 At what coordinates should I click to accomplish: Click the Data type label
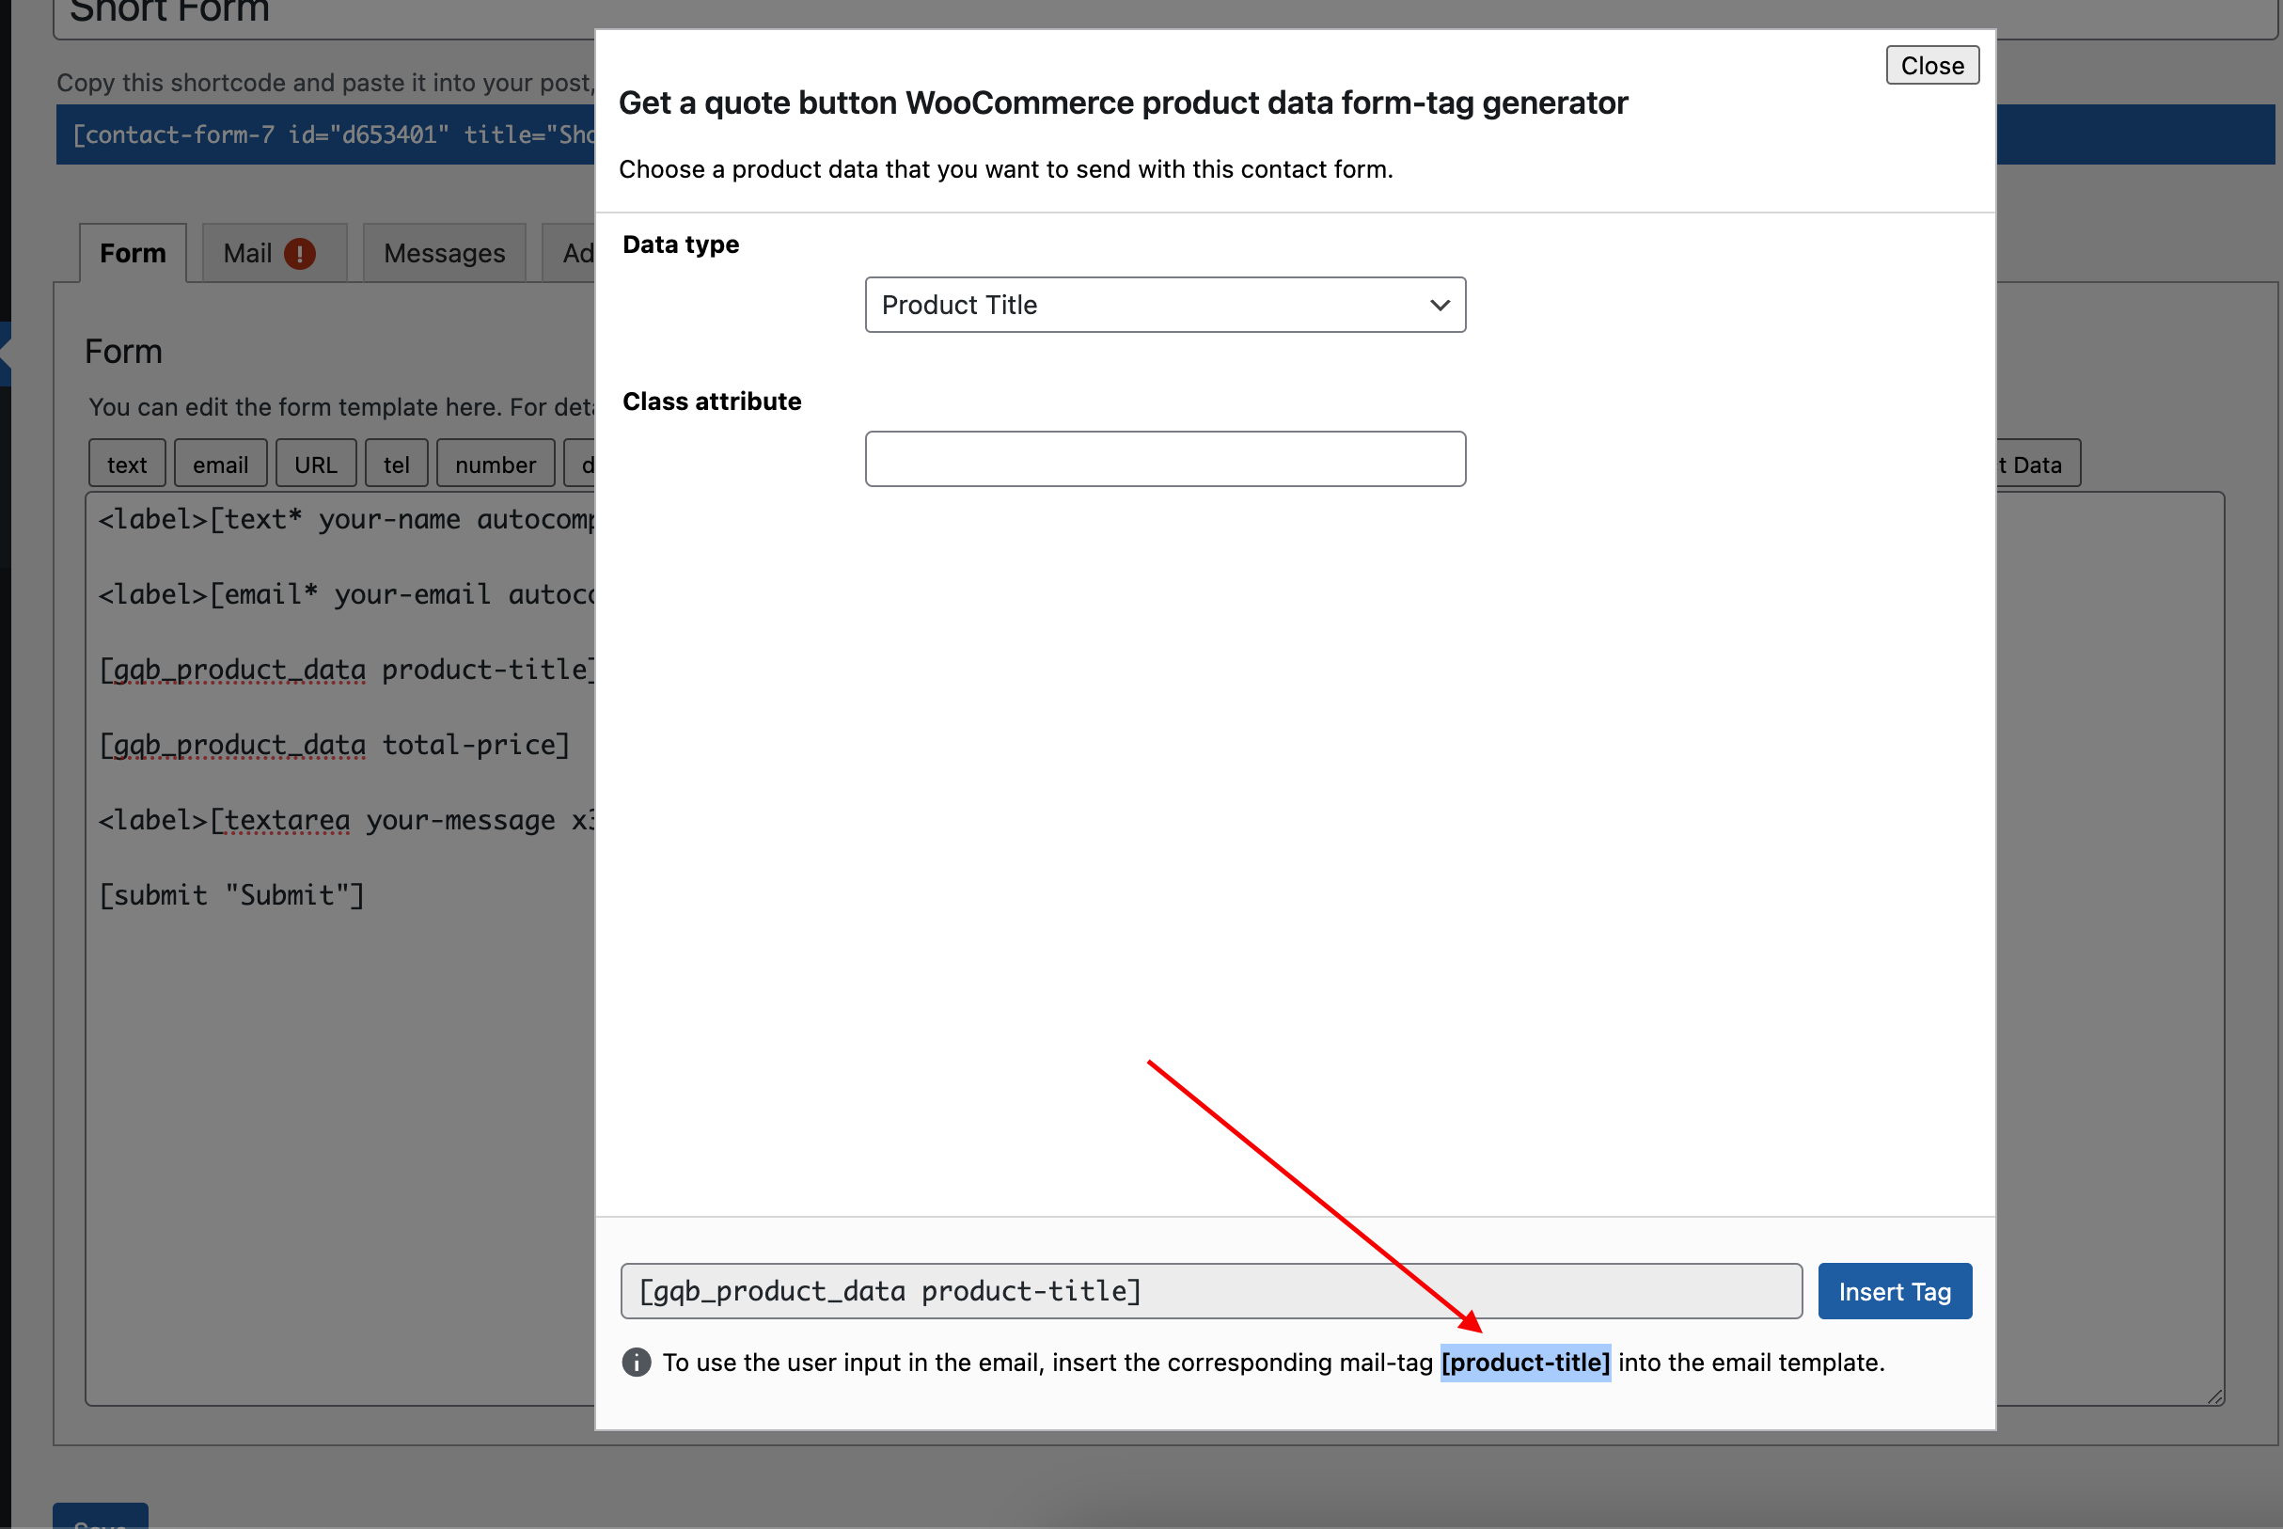681,244
